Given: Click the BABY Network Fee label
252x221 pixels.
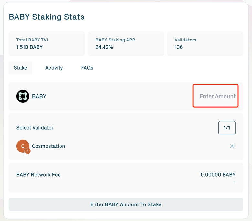Looking at the screenshot, I should point(38,175).
